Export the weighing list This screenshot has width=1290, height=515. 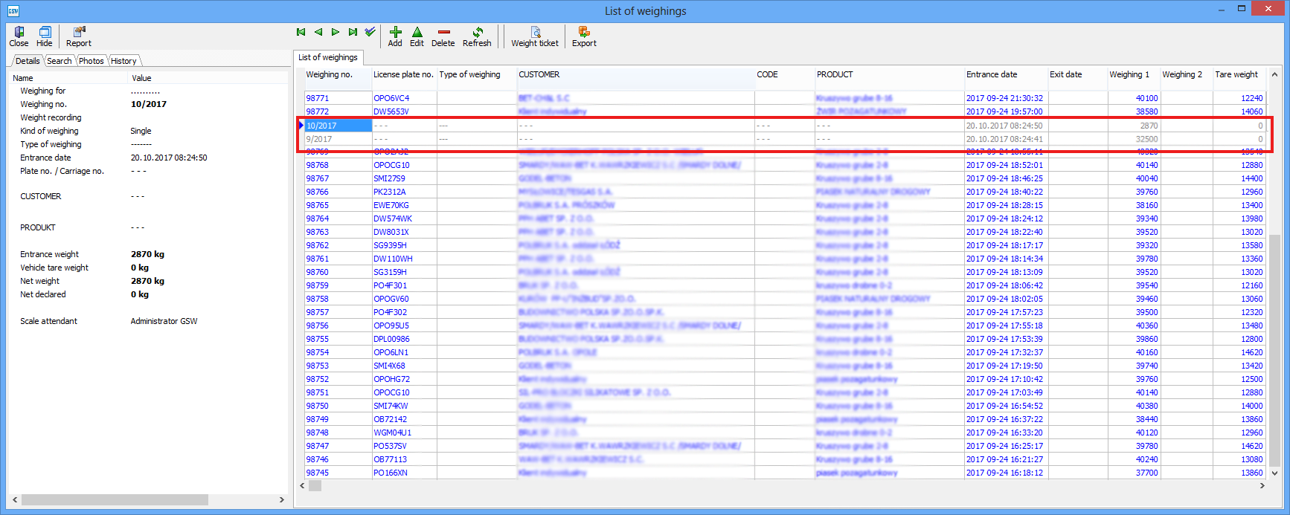tap(584, 36)
